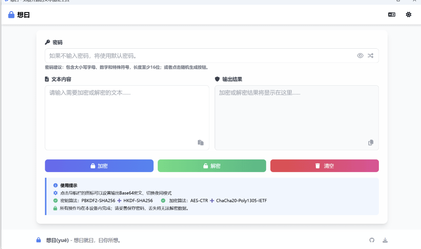
Task: Click the random password generate shuffle icon
Action: pyautogui.click(x=370, y=55)
